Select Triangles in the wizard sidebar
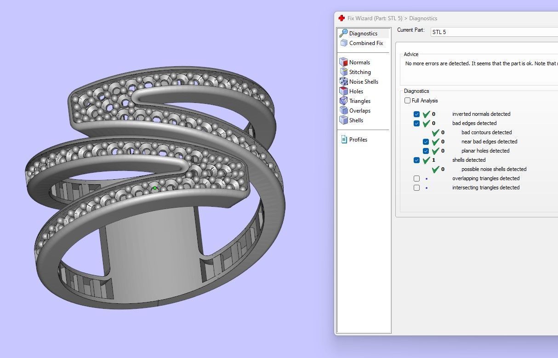The height and width of the screenshot is (358, 558). pyautogui.click(x=360, y=101)
